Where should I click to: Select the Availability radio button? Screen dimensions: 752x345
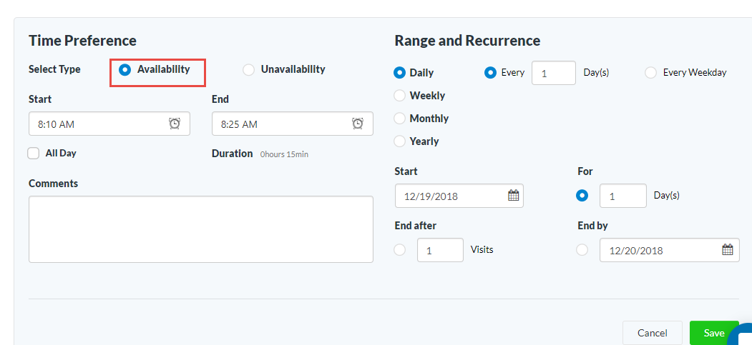[125, 70]
